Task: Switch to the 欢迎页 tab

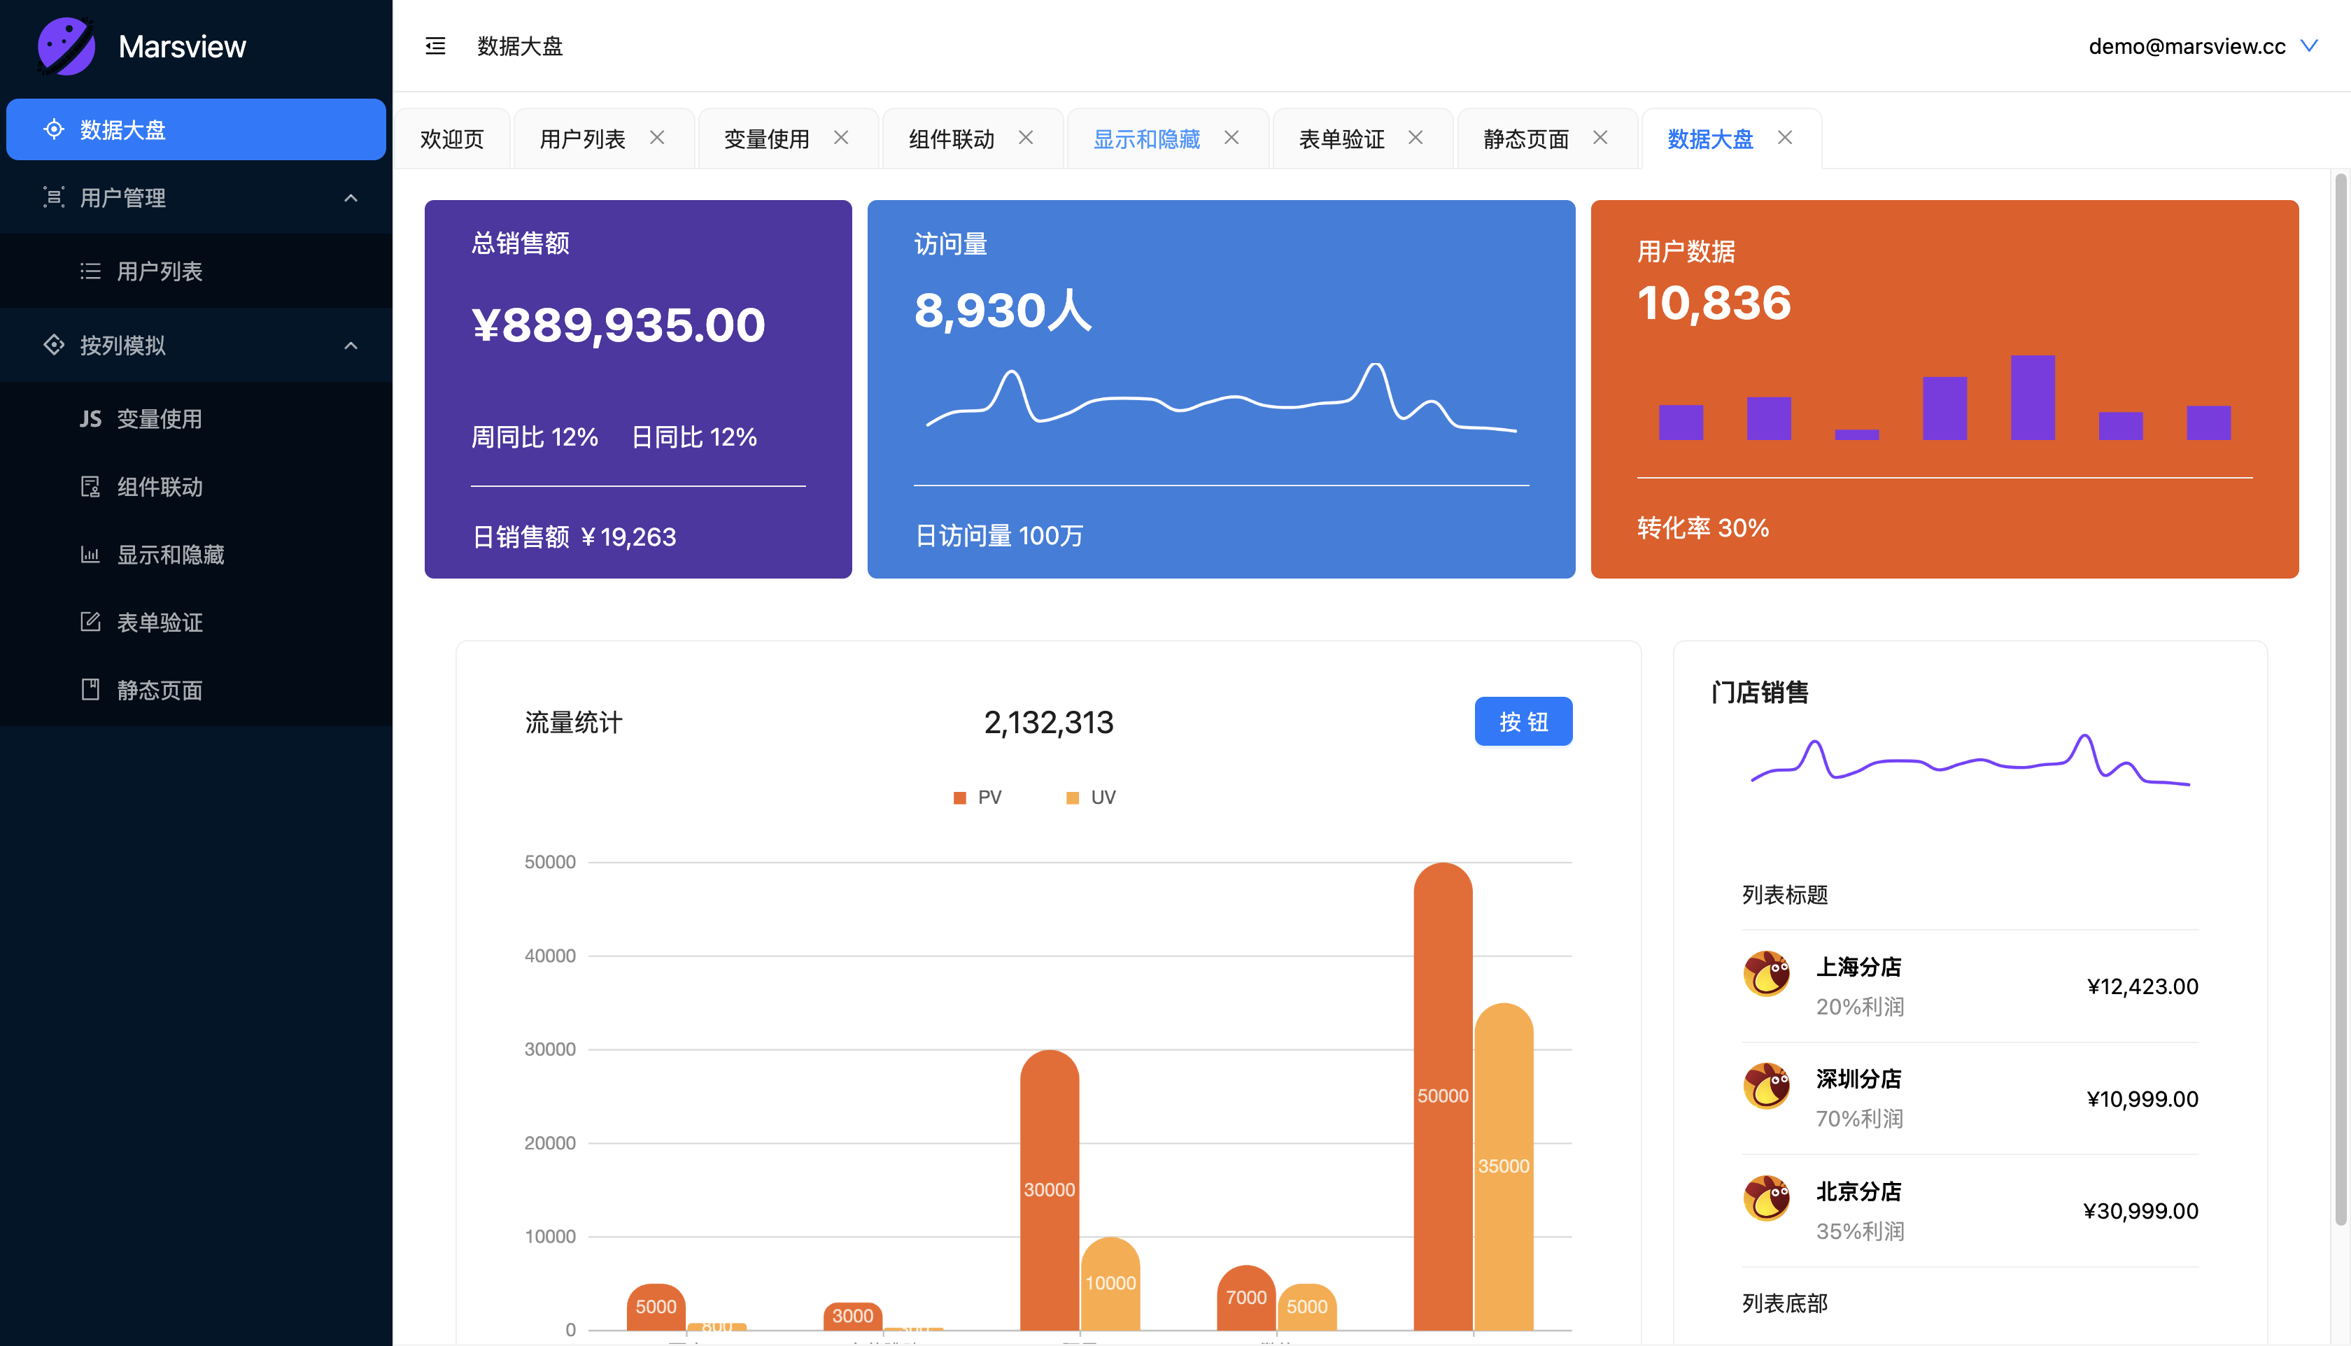Action: (452, 138)
